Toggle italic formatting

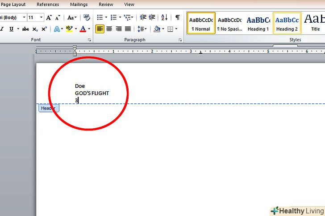(2, 29)
